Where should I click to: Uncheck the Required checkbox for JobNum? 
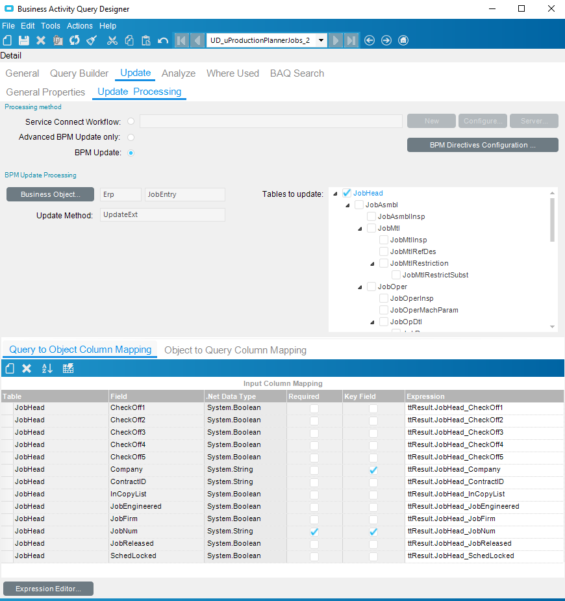[x=314, y=531]
